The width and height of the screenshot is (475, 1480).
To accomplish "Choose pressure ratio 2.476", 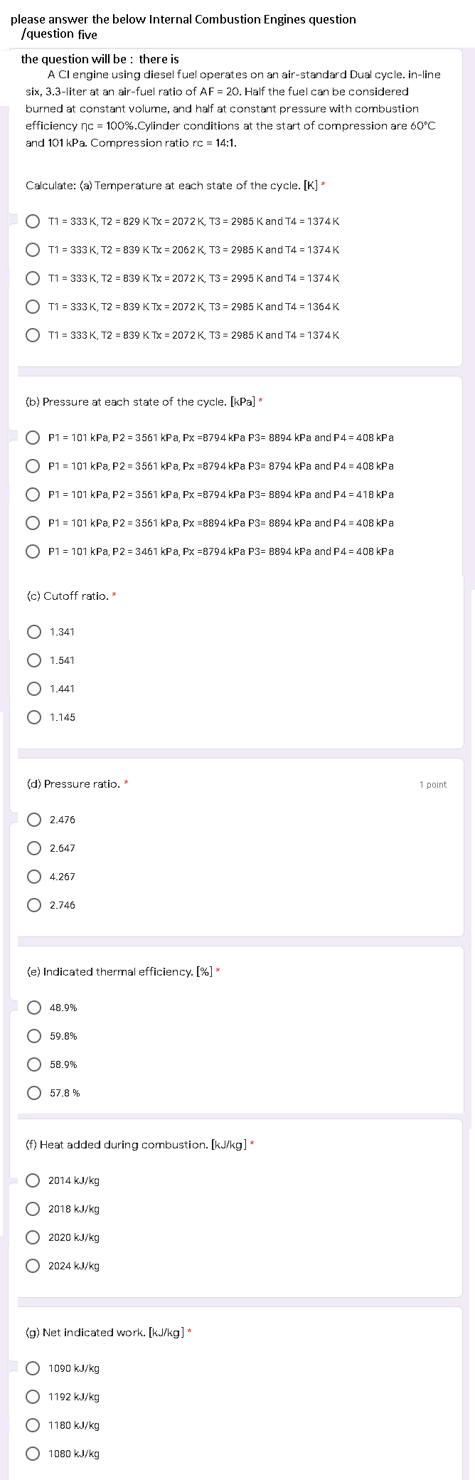I will point(34,819).
